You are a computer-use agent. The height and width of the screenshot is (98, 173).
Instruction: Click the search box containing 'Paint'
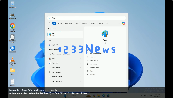[87, 18]
